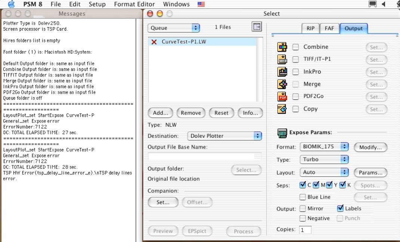Tick the InkPro checkbox
The height and width of the screenshot is (242, 400).
click(x=295, y=72)
